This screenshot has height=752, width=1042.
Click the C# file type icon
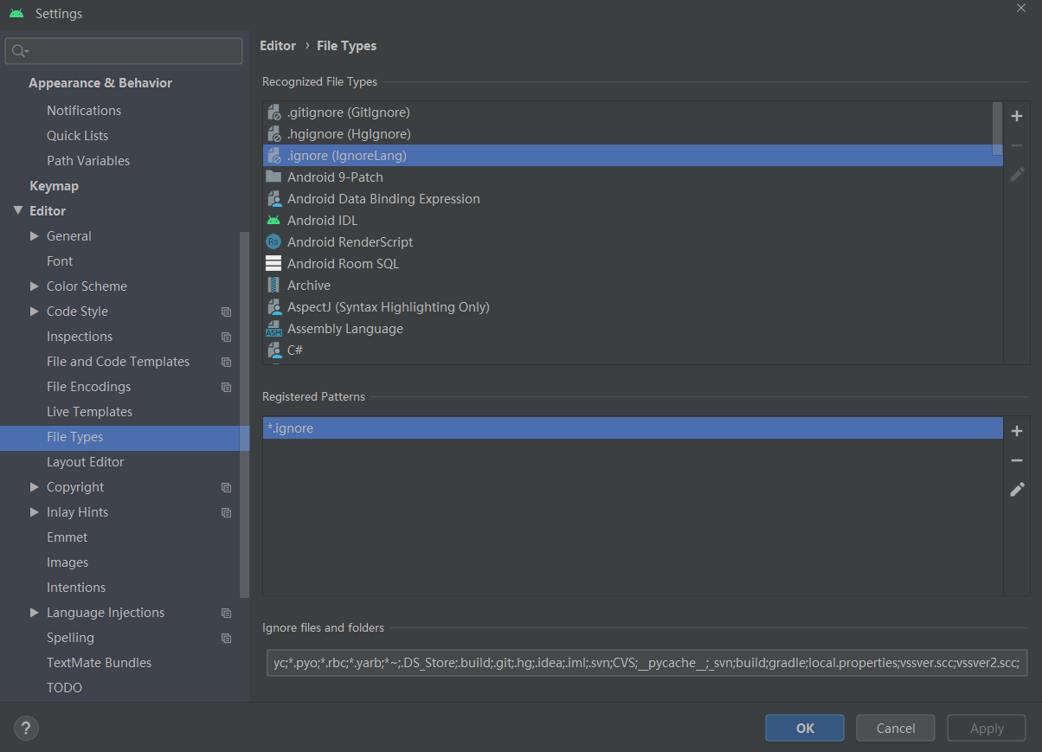273,350
